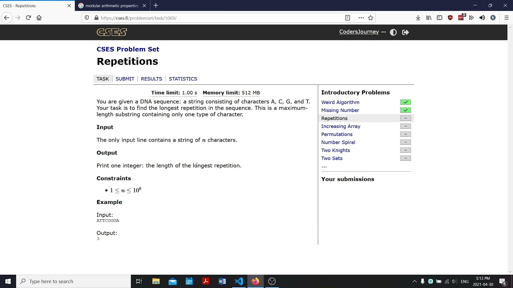Reload the CSES page

(28, 18)
